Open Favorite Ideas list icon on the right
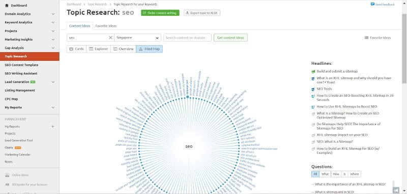Viewport: 407px width, 194px height. point(366,37)
